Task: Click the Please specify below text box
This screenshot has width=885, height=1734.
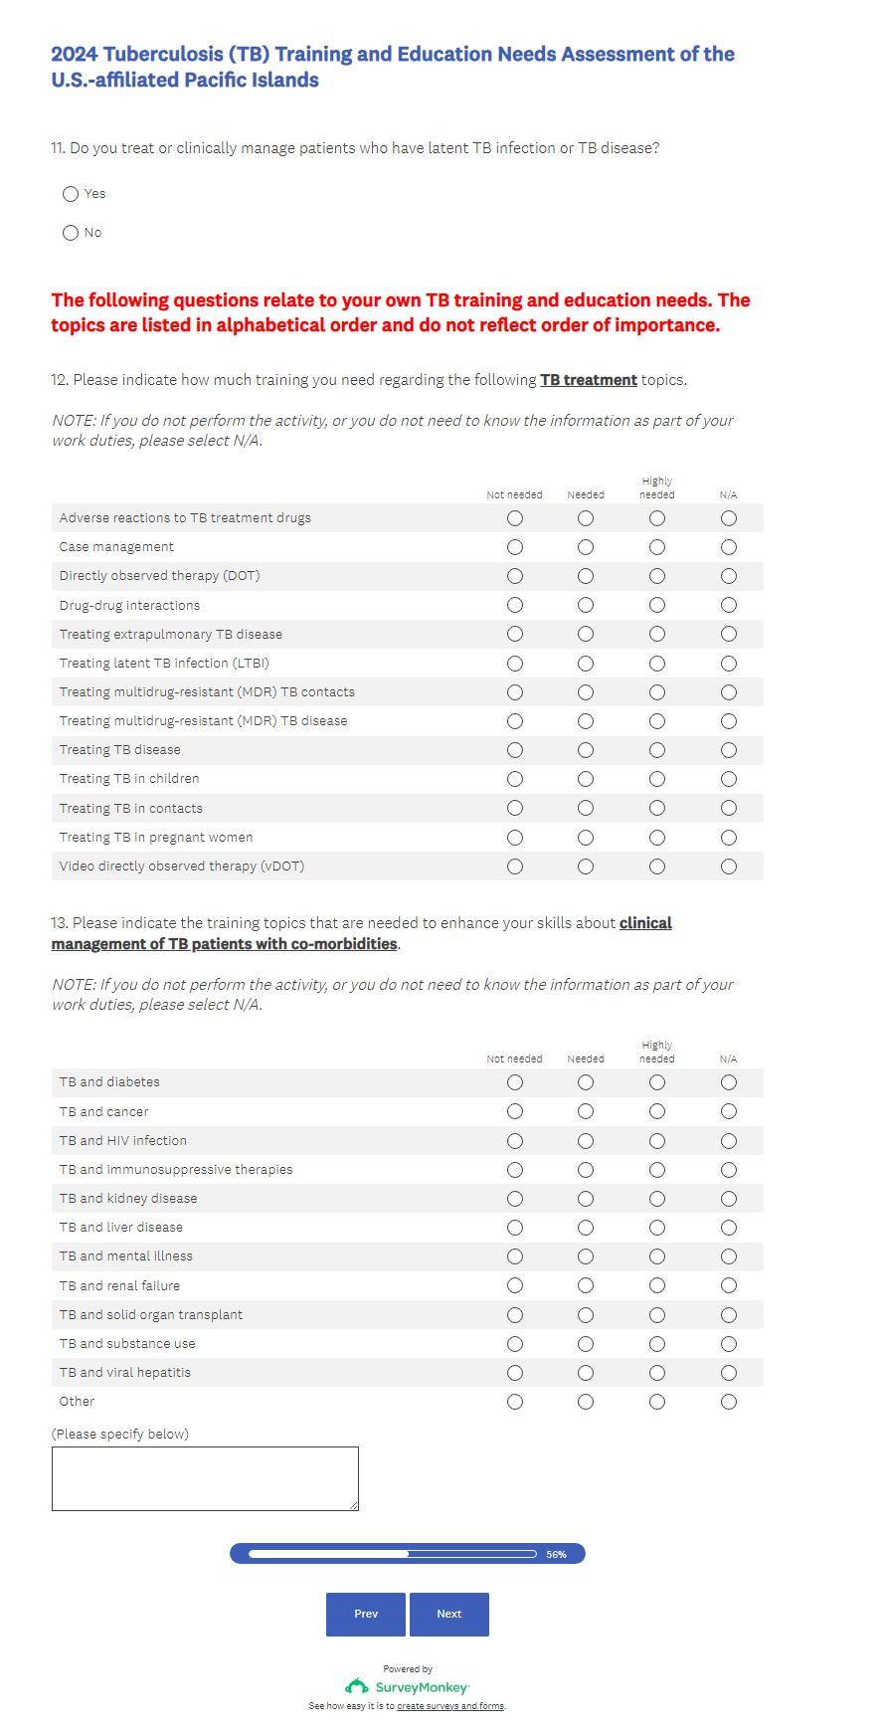Action: click(x=205, y=1478)
